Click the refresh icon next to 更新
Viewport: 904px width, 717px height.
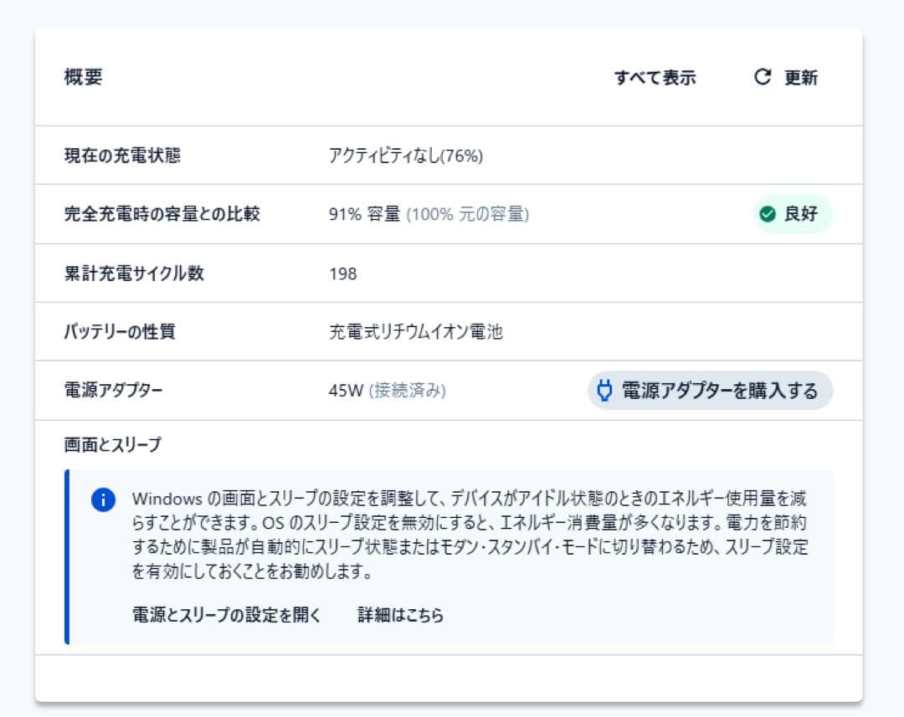(762, 78)
